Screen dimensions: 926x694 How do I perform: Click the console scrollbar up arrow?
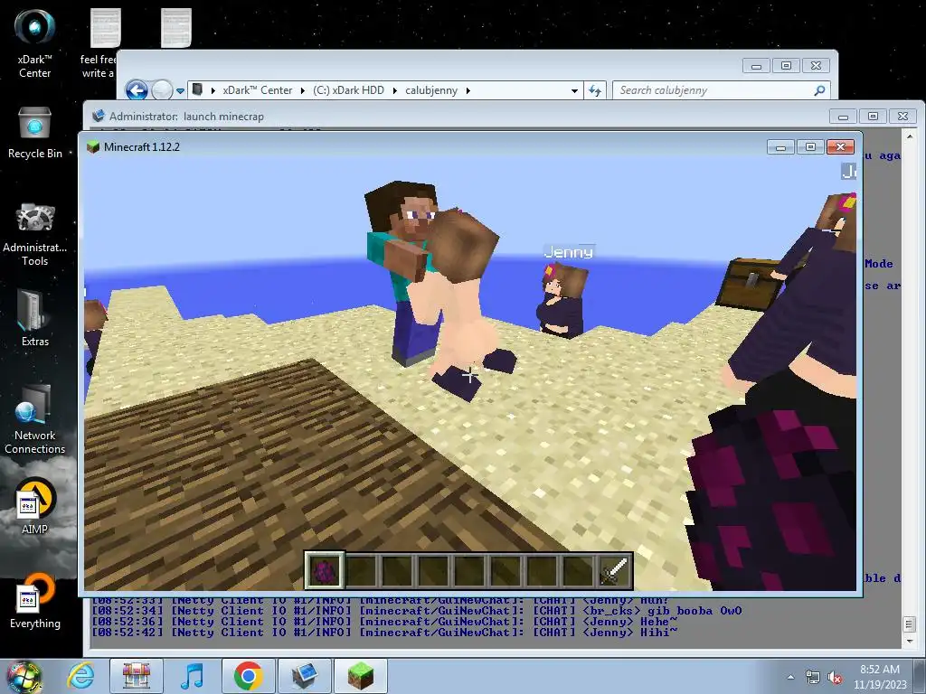910,136
